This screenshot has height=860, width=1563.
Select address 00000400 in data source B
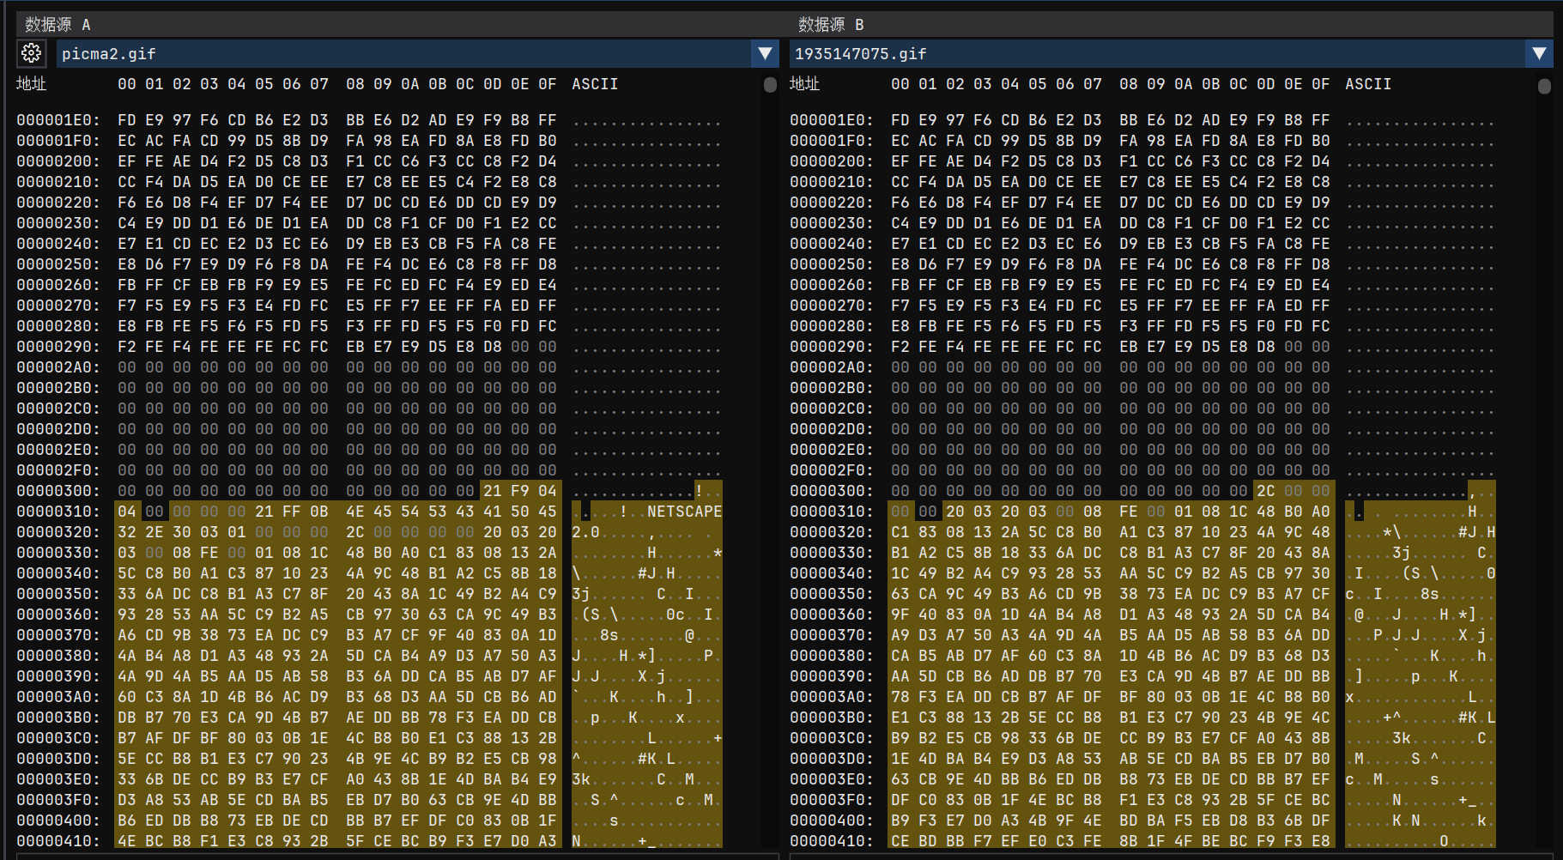(x=832, y=821)
